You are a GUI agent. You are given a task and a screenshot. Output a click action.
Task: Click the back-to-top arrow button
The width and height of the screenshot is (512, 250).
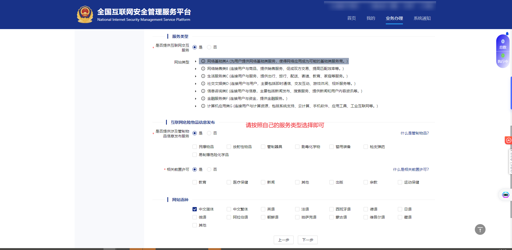pos(480,229)
